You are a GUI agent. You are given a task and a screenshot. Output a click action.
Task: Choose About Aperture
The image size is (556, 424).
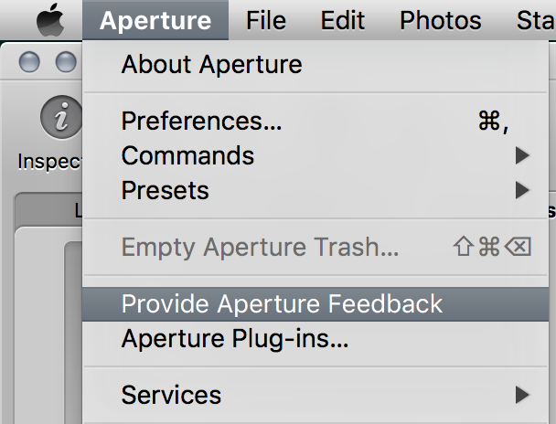pos(211,65)
